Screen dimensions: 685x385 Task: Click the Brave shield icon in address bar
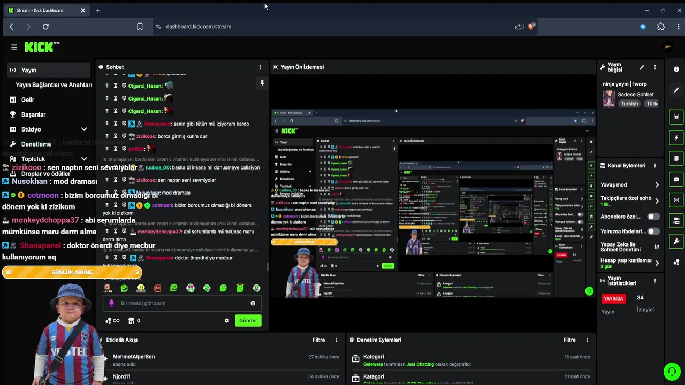[x=531, y=26]
